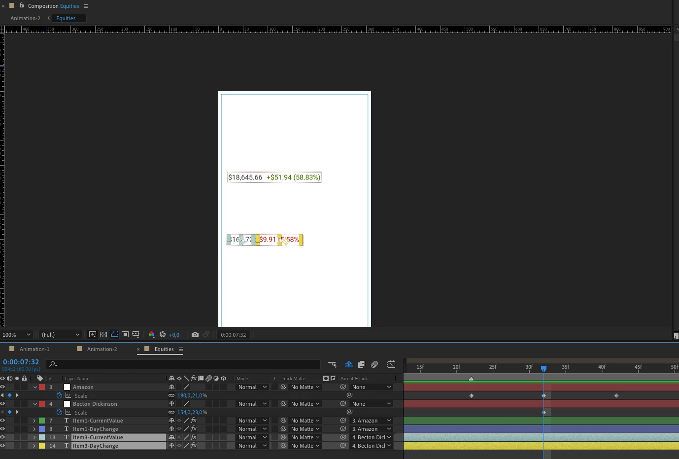Toggle shy switch on Becton Dickinson layer
This screenshot has width=679, height=459.
click(171, 404)
